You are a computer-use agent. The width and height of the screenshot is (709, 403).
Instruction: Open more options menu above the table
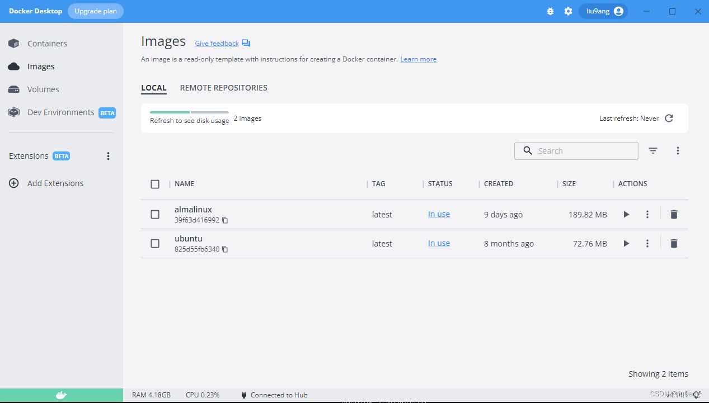(678, 151)
